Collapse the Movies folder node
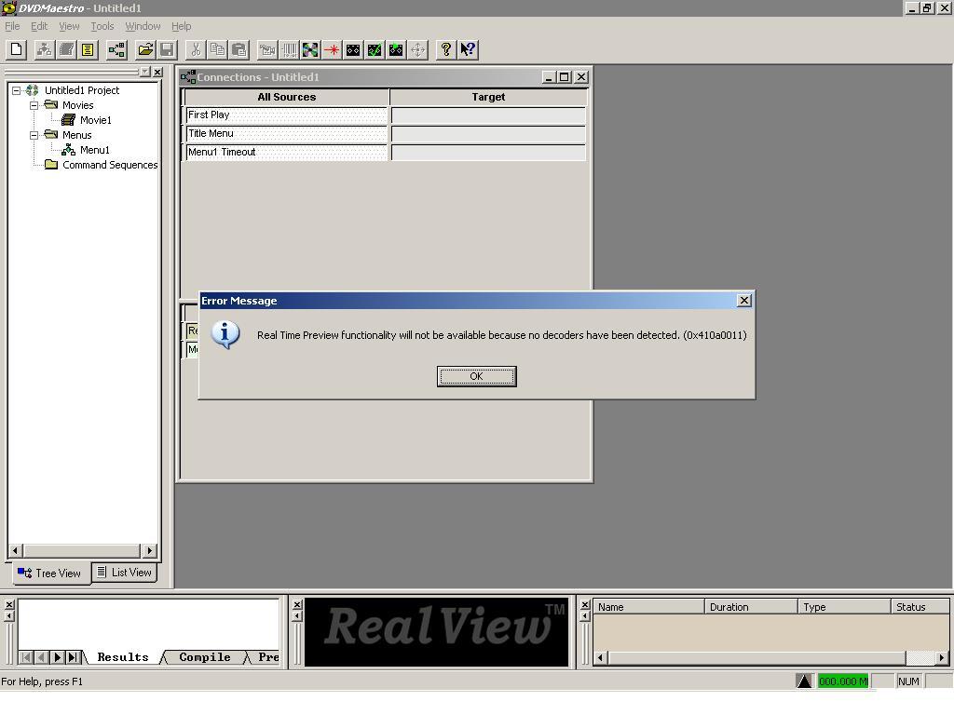 (34, 105)
